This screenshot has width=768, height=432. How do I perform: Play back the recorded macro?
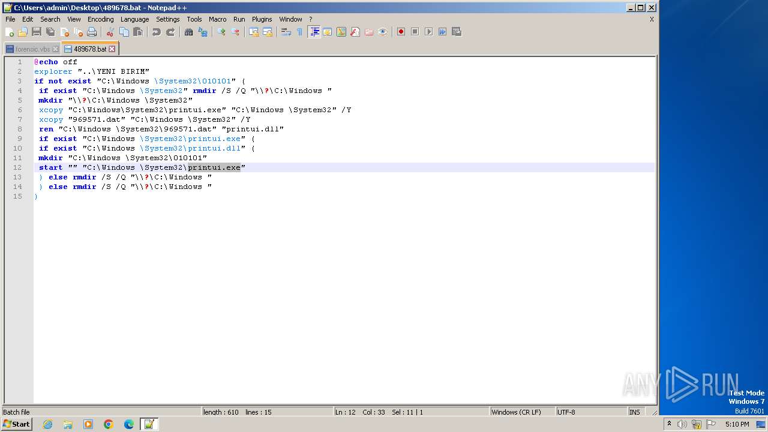[428, 32]
